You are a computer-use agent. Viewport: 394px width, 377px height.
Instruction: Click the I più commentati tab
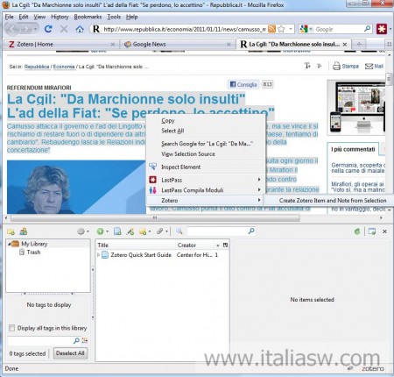[x=353, y=149]
